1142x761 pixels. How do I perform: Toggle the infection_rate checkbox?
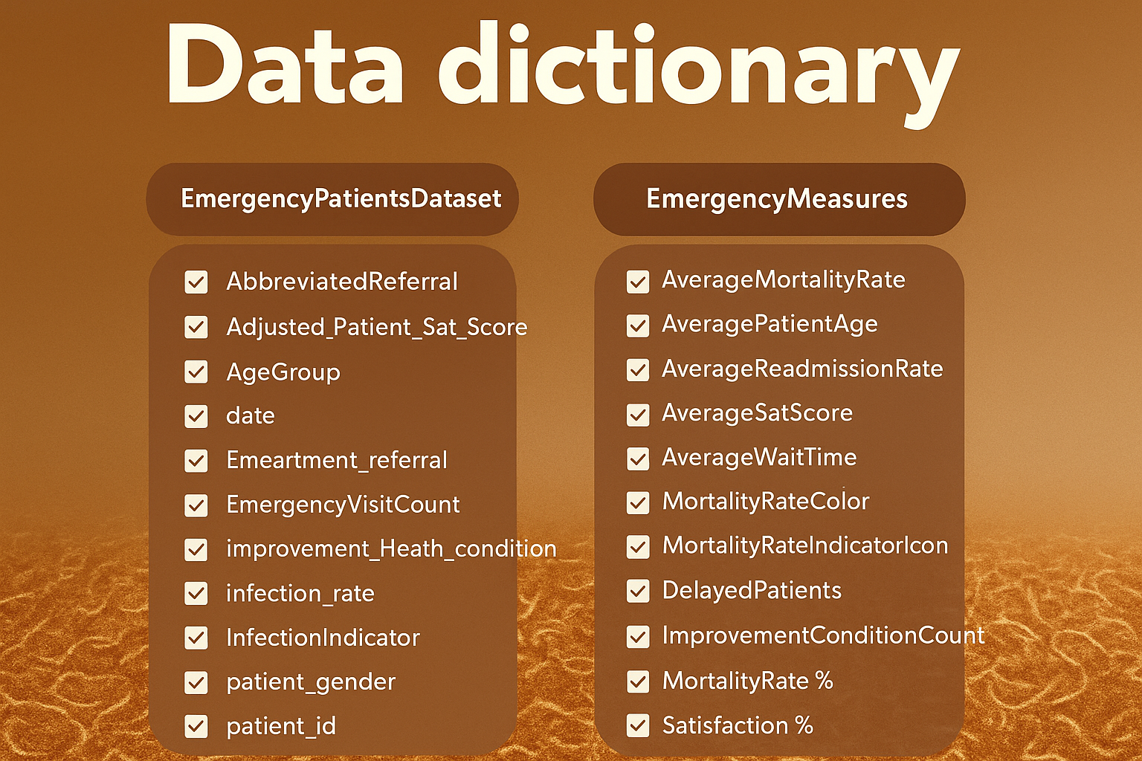196,593
